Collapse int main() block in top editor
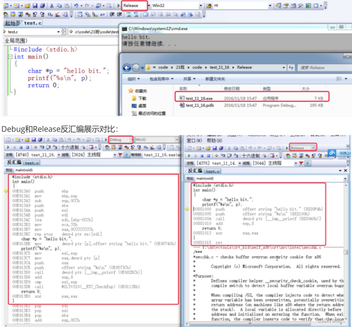This screenshot has height=327, width=352. tap(10, 57)
